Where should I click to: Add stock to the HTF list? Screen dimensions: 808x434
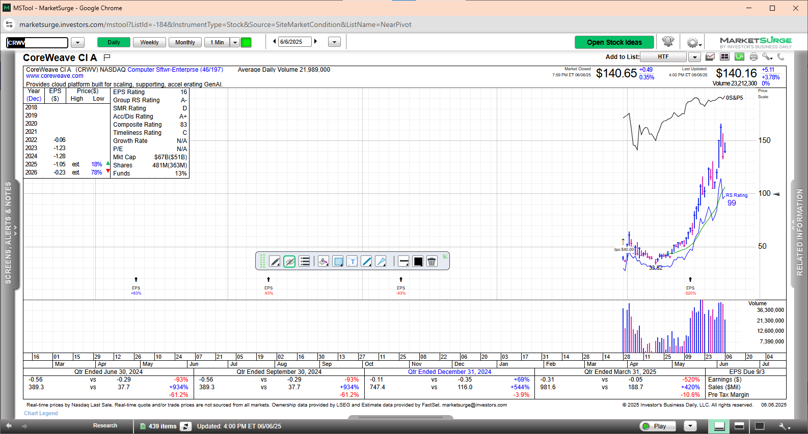[663, 56]
